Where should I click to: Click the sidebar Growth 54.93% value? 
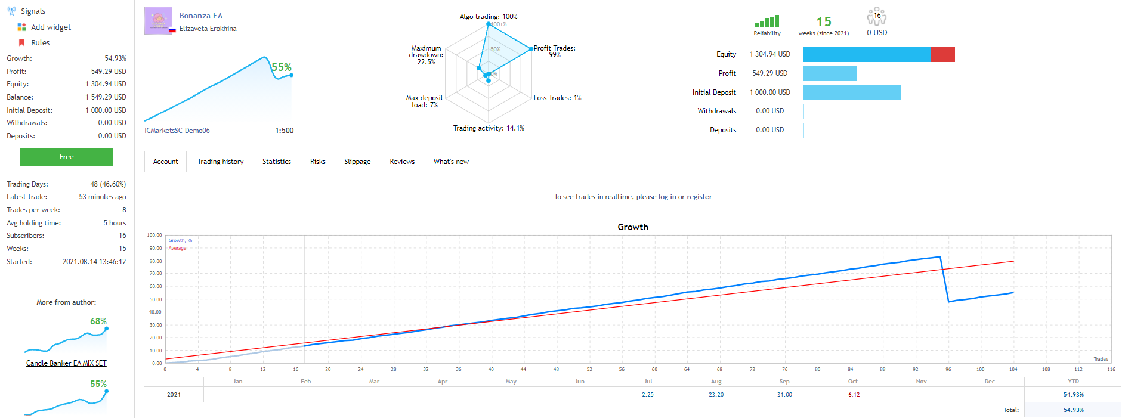(115, 58)
